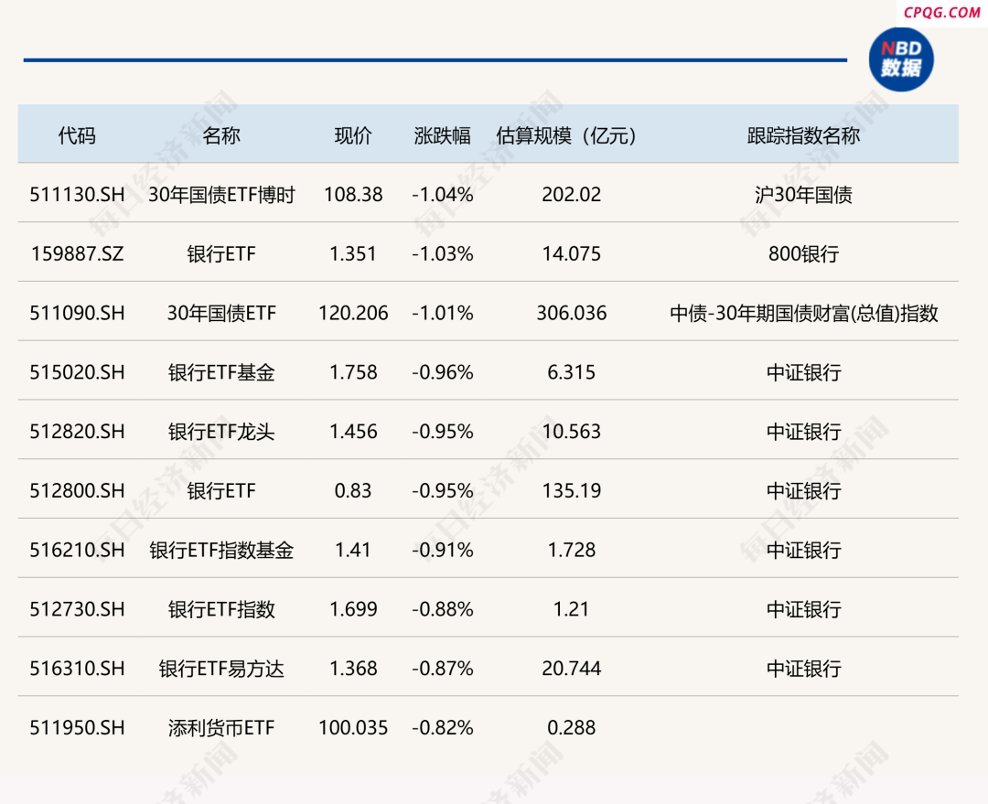Click the scale value 202.02
988x804 pixels.
(572, 195)
